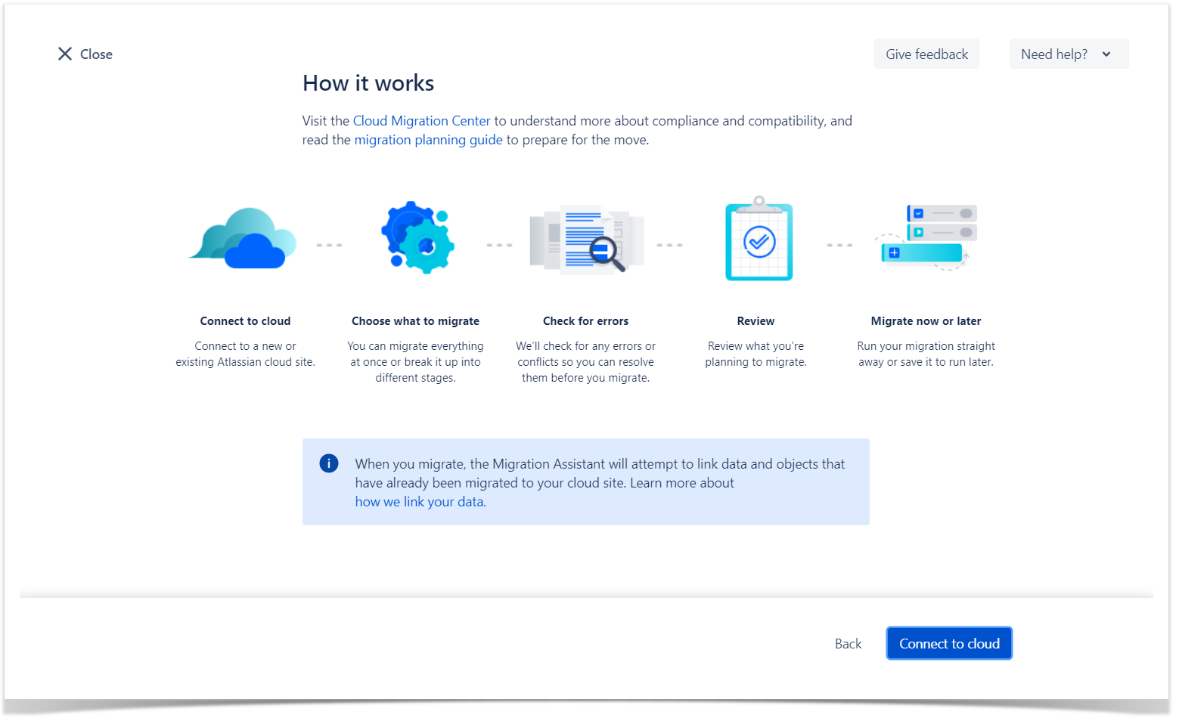Click the Migrate now or later illustration
This screenshot has height=721, width=1179.
click(x=928, y=237)
